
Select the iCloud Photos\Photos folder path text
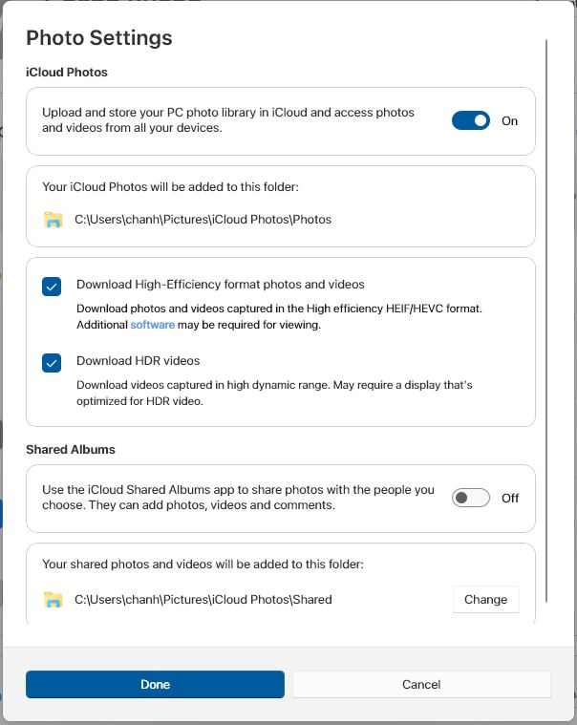(x=203, y=219)
